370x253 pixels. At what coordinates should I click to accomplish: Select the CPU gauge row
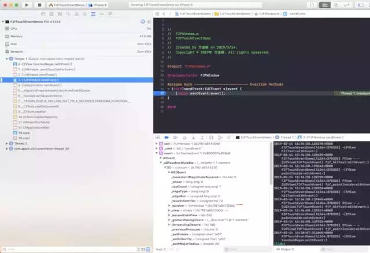pos(76,28)
